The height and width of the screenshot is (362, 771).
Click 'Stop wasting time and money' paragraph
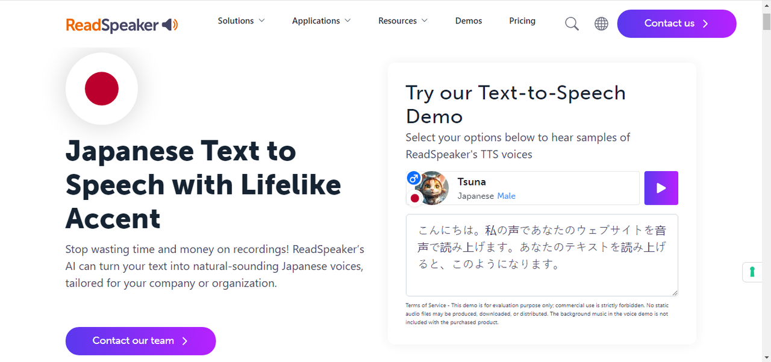[215, 266]
